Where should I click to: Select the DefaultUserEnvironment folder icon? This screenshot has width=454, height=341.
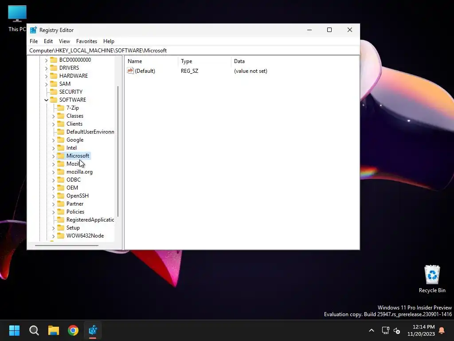[60, 131]
